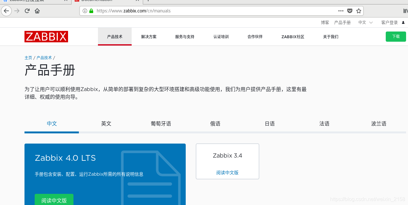Click the green 下载 button

[x=396, y=37]
